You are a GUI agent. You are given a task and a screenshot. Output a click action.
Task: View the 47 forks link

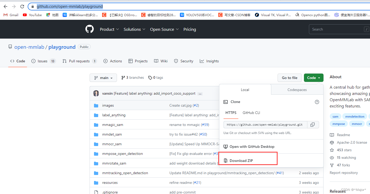[340, 165]
